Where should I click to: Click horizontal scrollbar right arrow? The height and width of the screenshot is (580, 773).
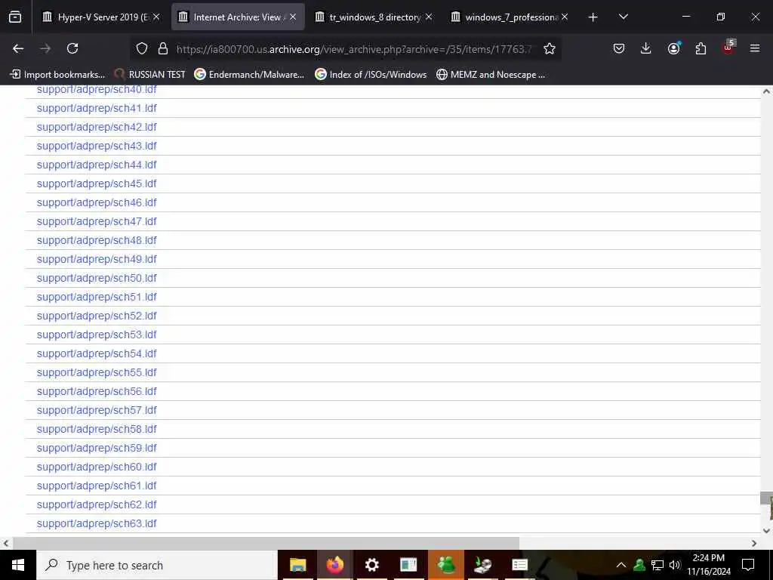pyautogui.click(x=754, y=543)
